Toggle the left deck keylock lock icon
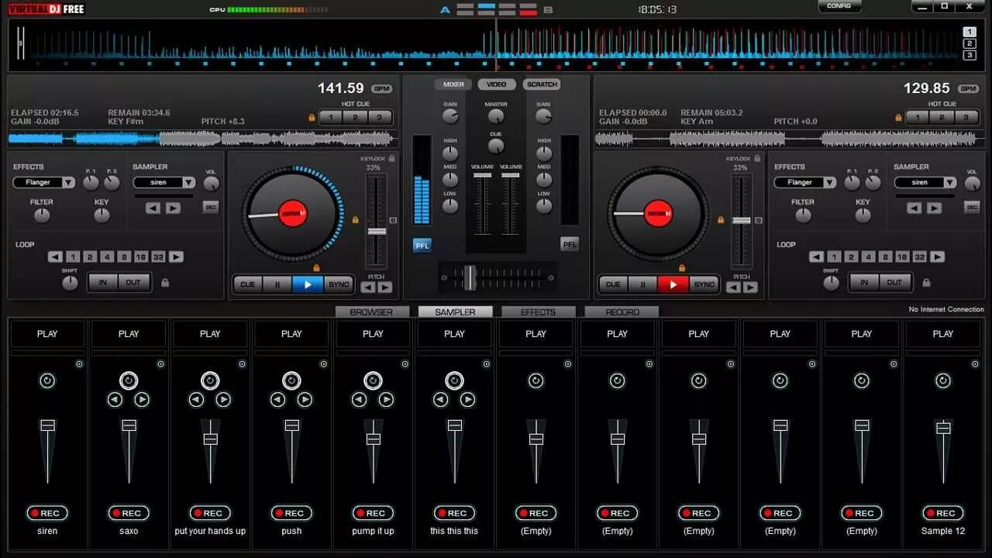Screen dimensions: 992x558 (x=391, y=158)
